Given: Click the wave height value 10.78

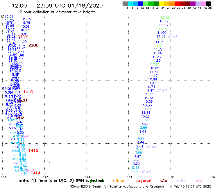Looking at the screenshot, I should pyautogui.click(x=149, y=98).
